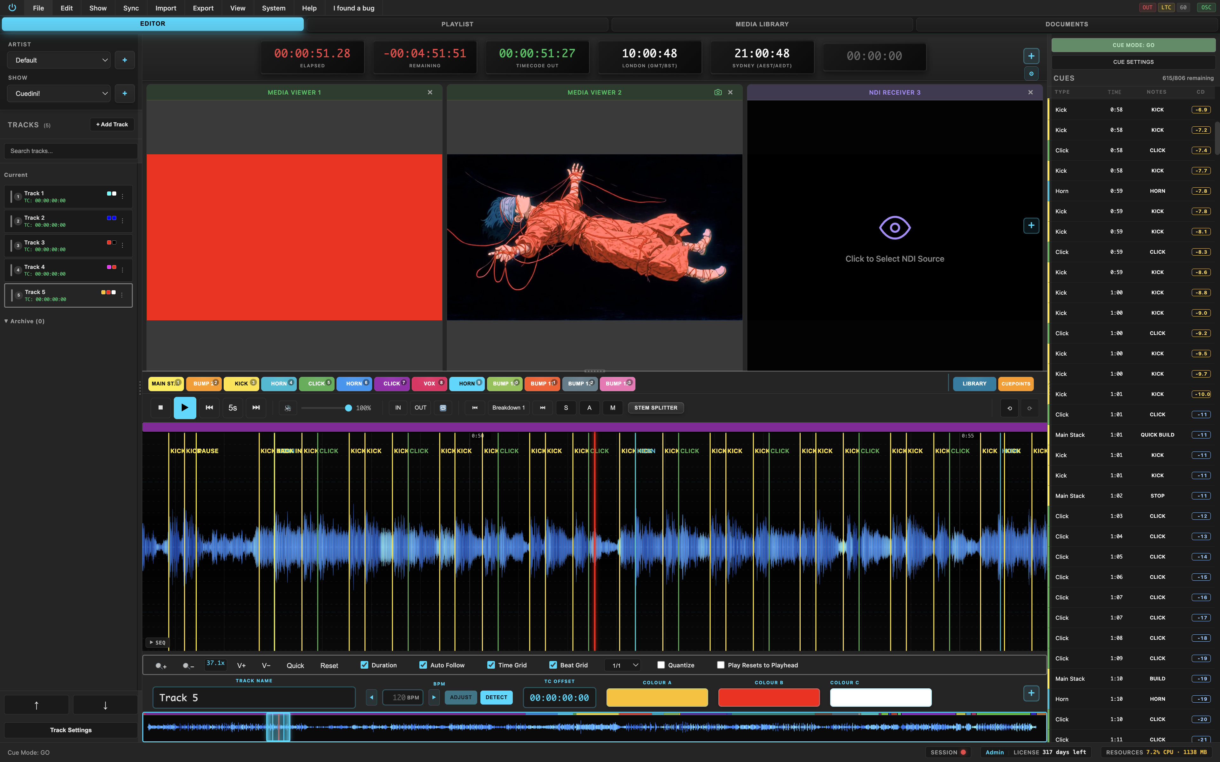Click the Play button

pos(185,408)
